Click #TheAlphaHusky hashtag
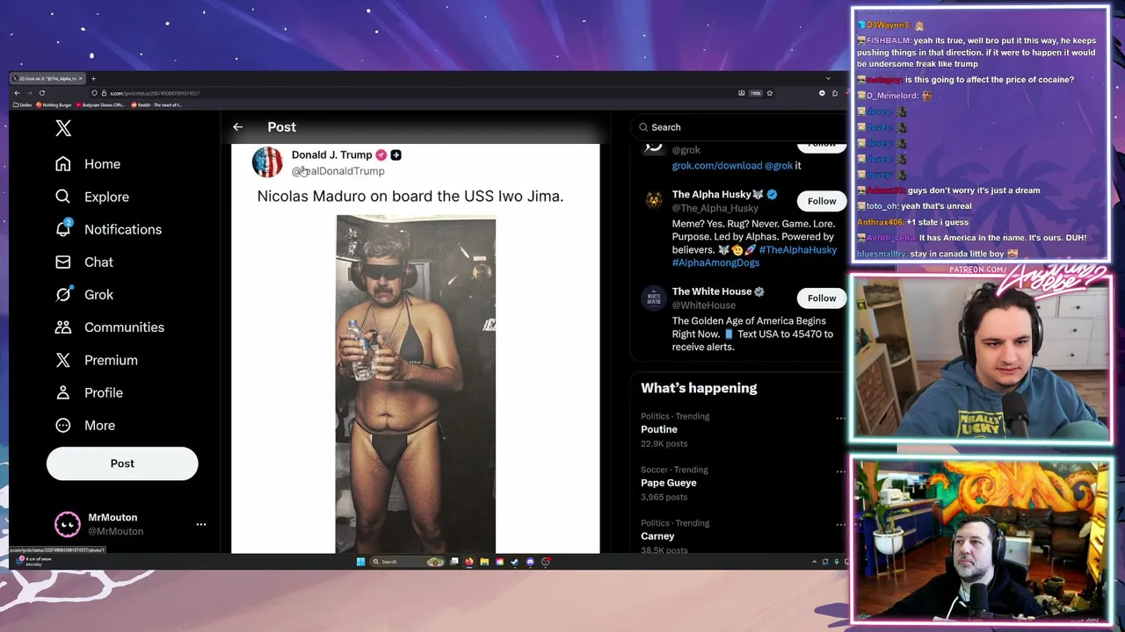1125x632 pixels. coord(798,249)
